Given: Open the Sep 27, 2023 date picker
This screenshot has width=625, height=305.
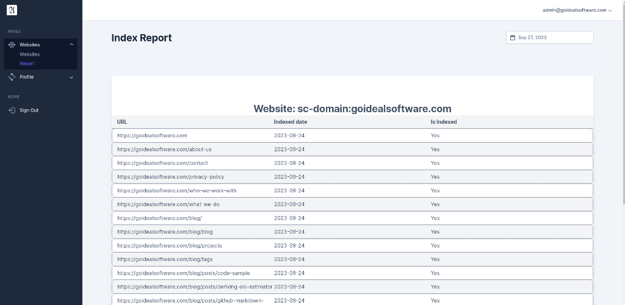Looking at the screenshot, I should click(x=549, y=38).
